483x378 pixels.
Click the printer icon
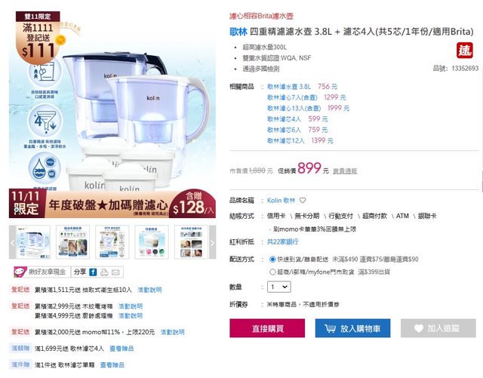(x=104, y=272)
